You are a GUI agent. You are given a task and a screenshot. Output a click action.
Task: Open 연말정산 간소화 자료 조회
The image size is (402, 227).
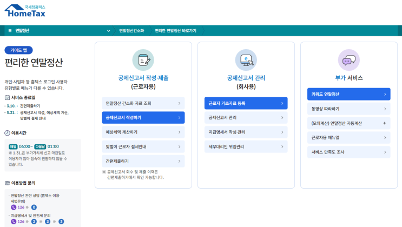tap(143, 103)
